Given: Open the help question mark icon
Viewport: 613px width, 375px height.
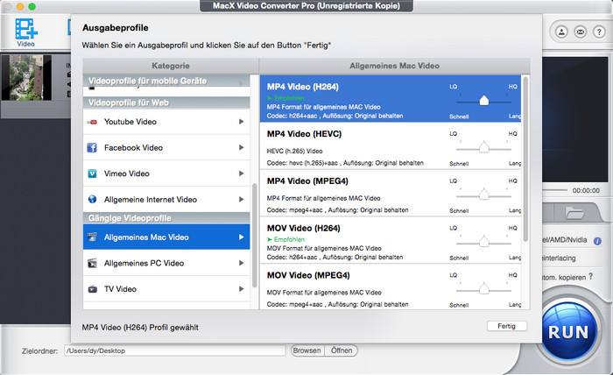Looking at the screenshot, I should click(x=599, y=32).
